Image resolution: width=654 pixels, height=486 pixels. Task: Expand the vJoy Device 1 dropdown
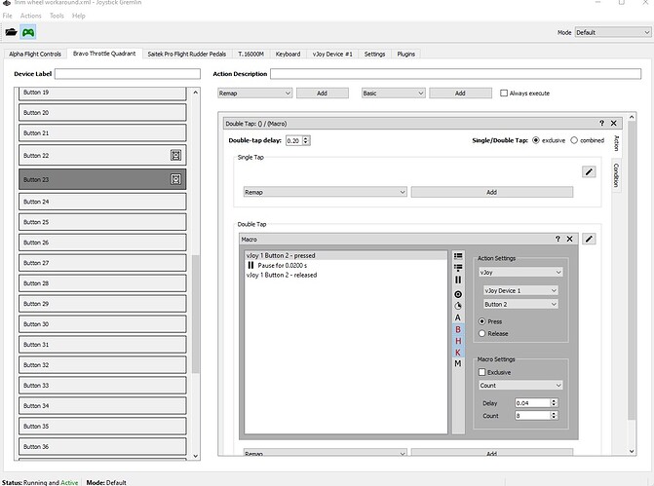coord(519,290)
